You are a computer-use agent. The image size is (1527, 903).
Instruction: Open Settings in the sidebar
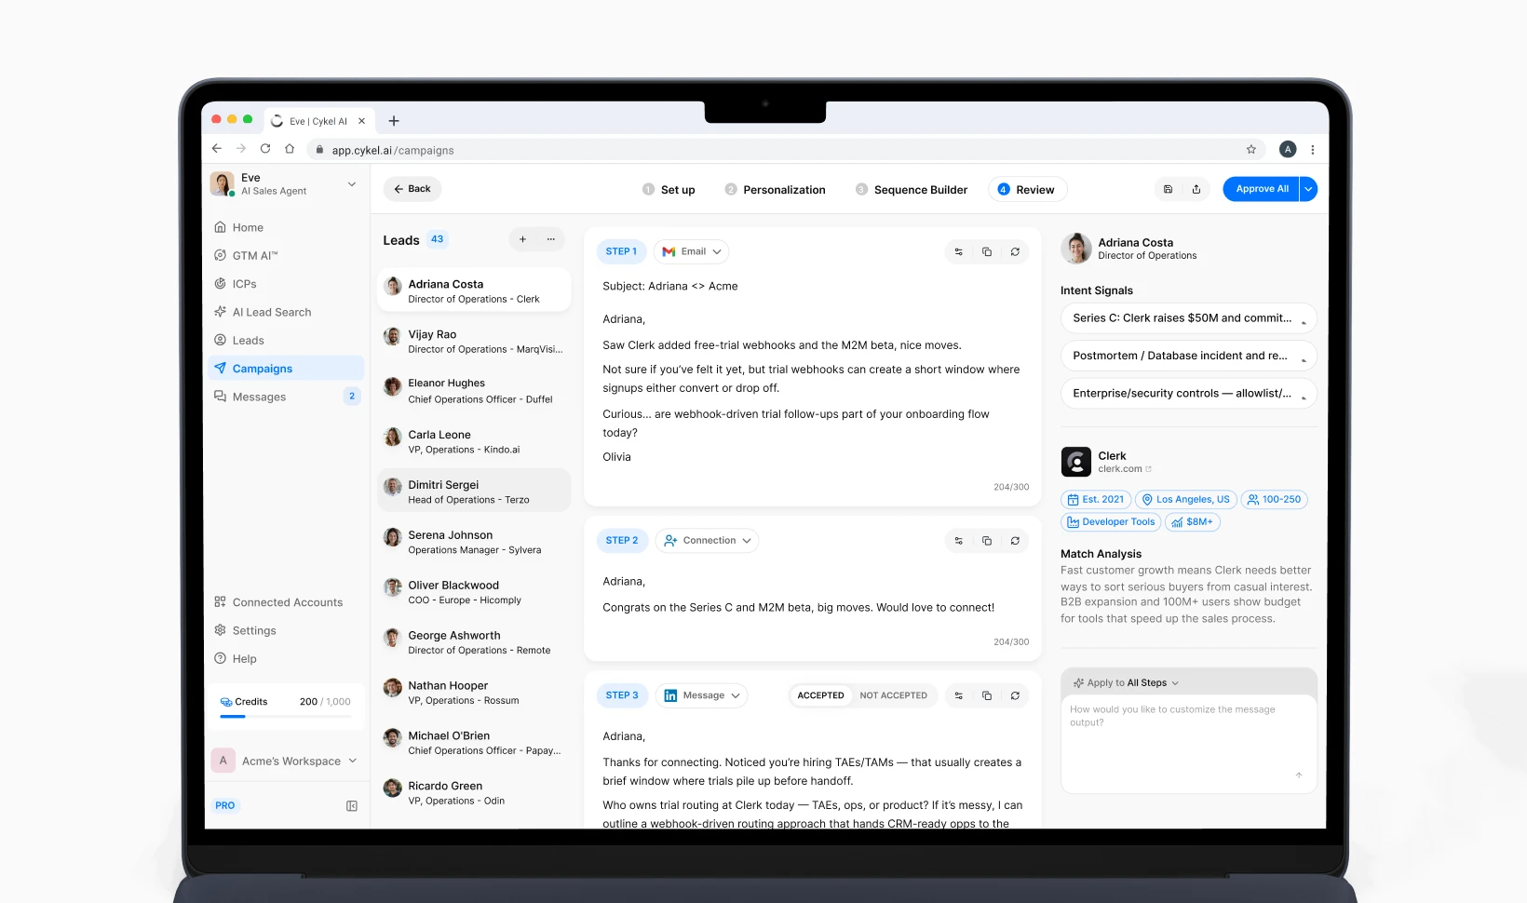(x=286, y=630)
